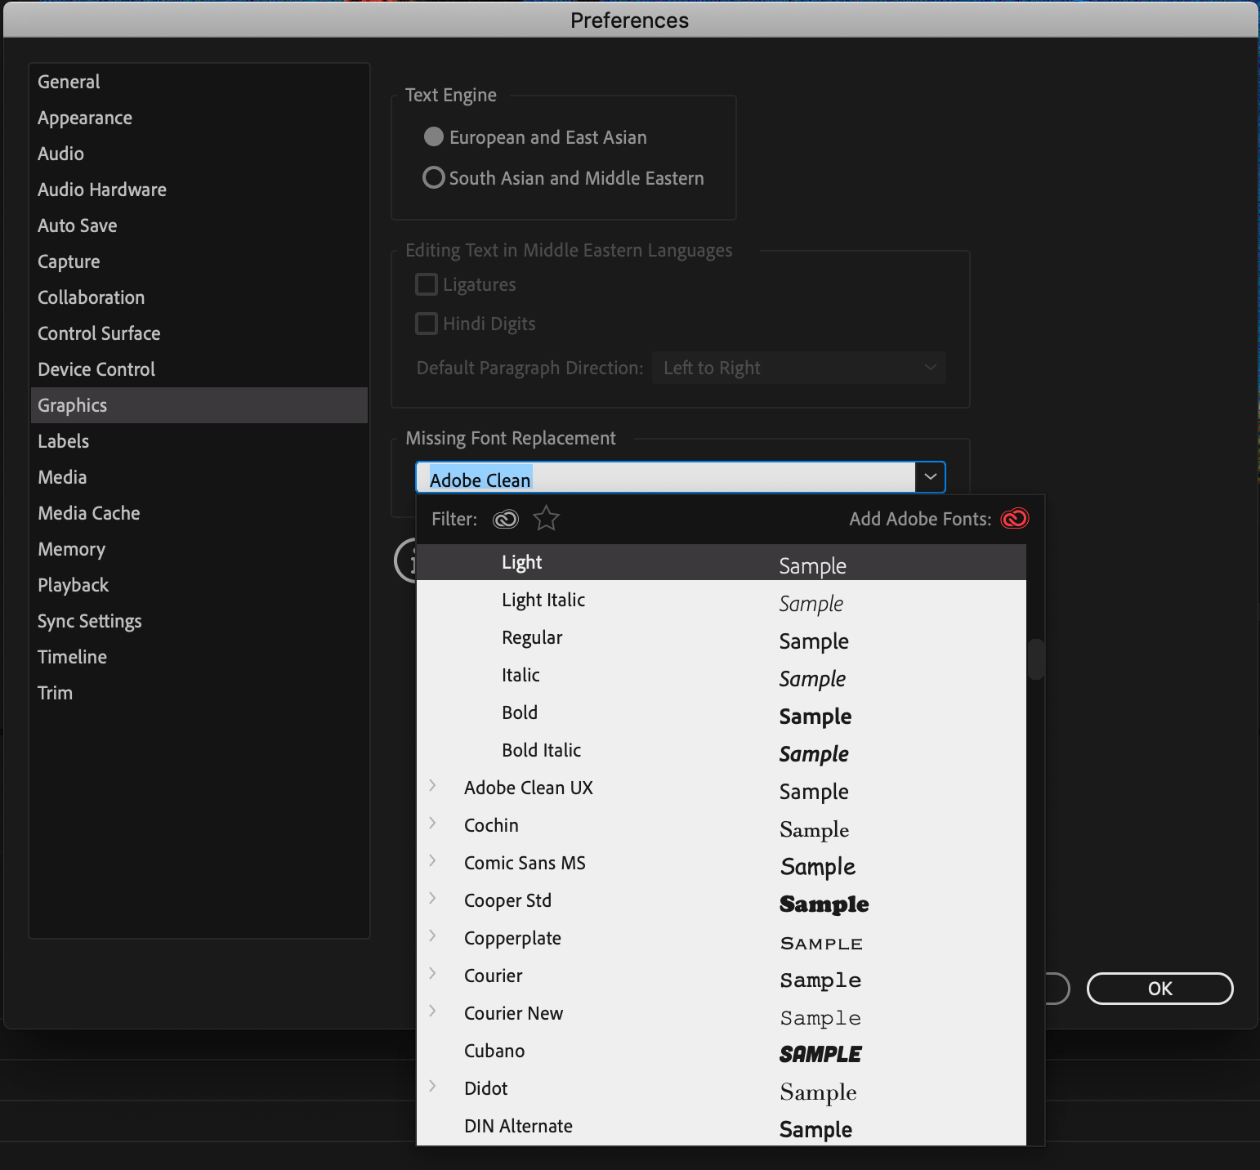The image size is (1260, 1170).
Task: Expand the Comic Sans MS font family
Action: [x=432, y=861]
